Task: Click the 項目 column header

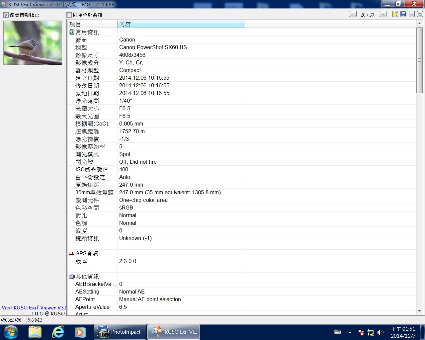Action: tap(92, 24)
